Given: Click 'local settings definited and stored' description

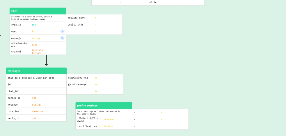Looking at the screenshot, I should coord(99,113).
